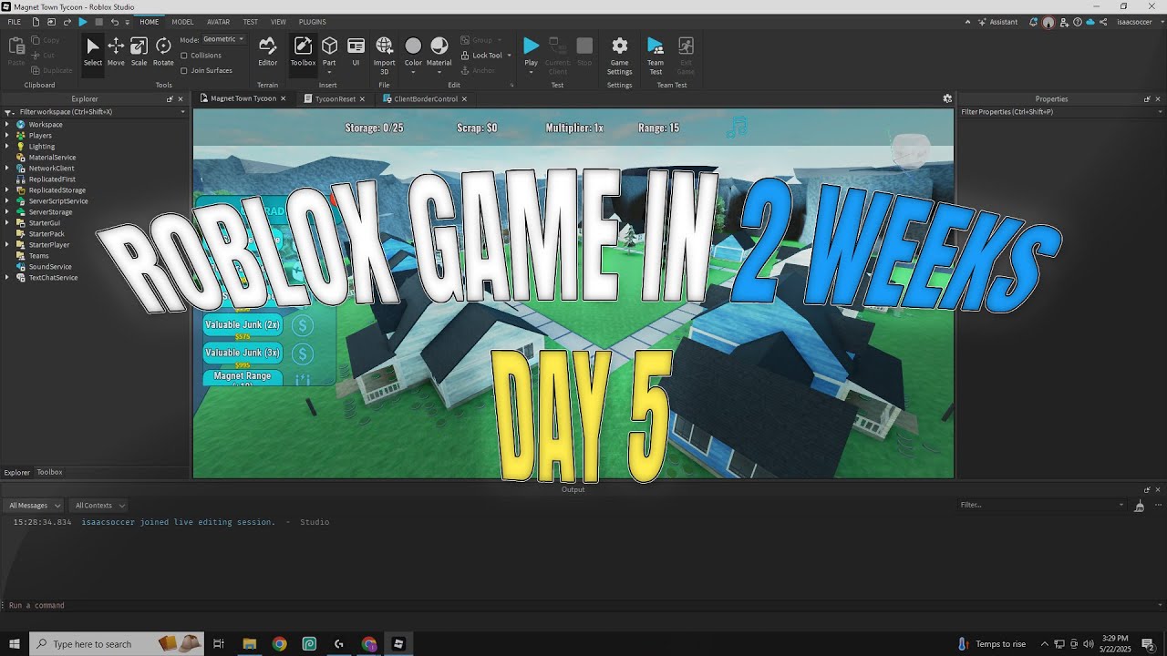Select ServerScriptService in Explorer
The height and width of the screenshot is (656, 1167).
(58, 201)
